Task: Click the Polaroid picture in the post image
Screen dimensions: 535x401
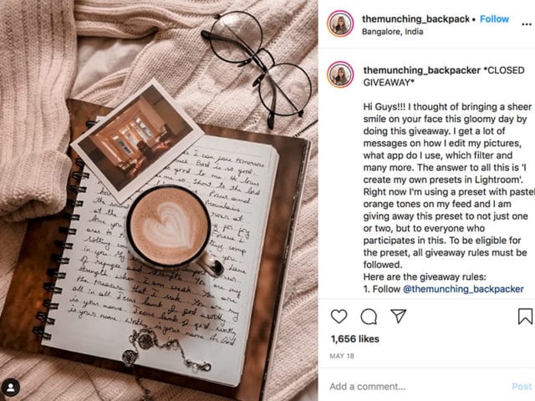Action: tap(137, 140)
